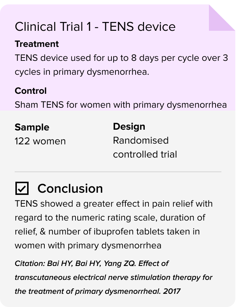Click the Sample heading
This screenshot has width=239, height=307.
pos(32,127)
